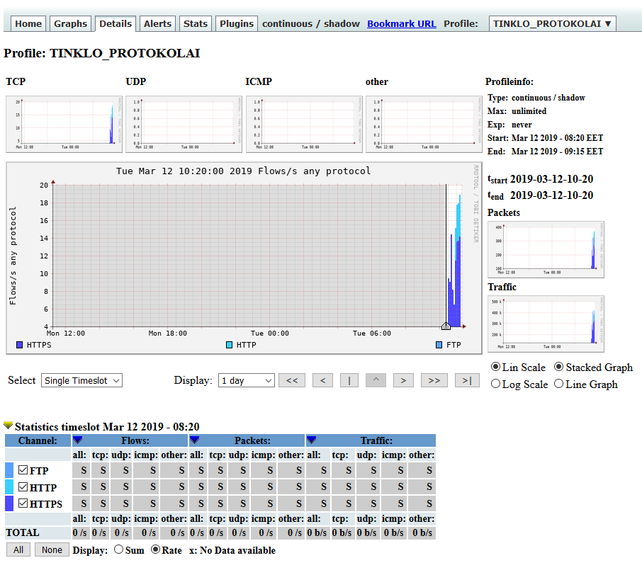Click the > step-forward button

pos(403,380)
